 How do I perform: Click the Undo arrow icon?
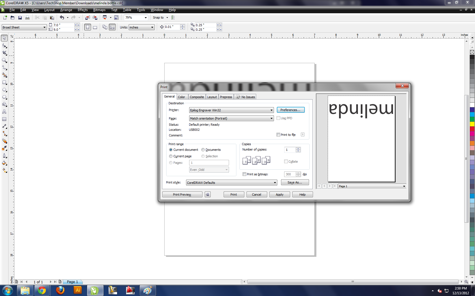tap(62, 17)
